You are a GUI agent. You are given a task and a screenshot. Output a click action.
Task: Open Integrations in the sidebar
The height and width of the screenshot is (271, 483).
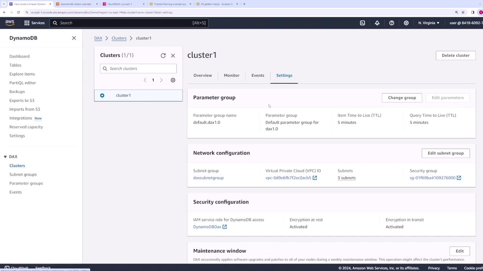tap(21, 118)
